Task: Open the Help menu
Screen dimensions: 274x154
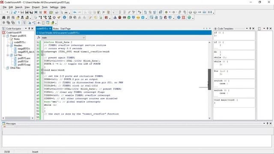Action: coord(63,7)
